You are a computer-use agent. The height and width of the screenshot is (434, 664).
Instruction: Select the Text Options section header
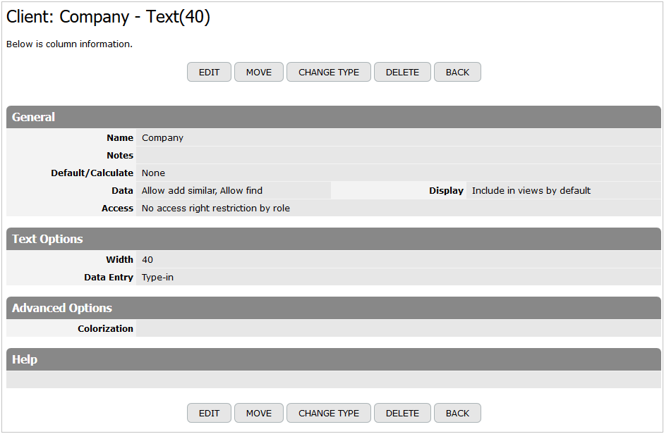point(334,239)
